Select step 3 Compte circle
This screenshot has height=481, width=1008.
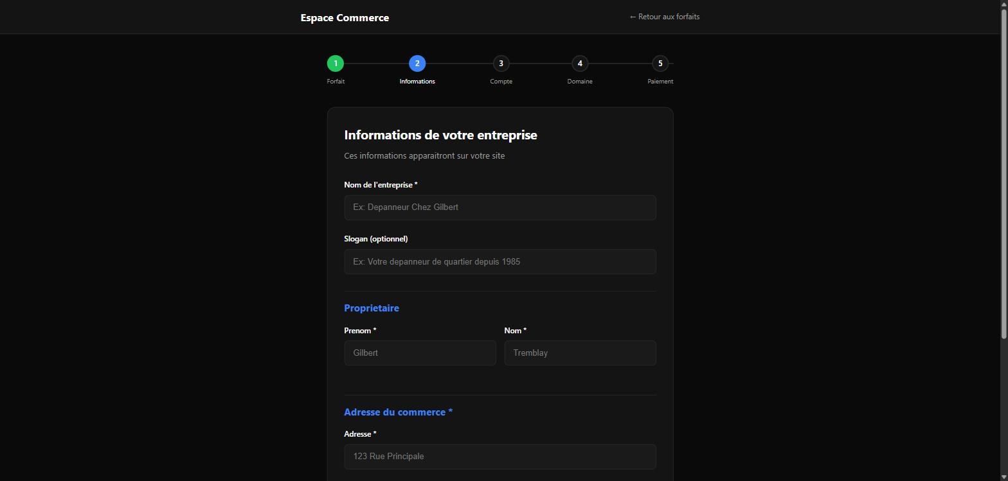pyautogui.click(x=501, y=64)
